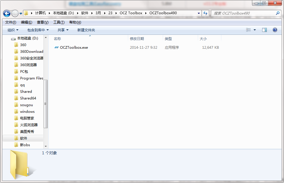Click the folder icon for 360浏览器
Viewport: 284px width, 183px height.
16,65
